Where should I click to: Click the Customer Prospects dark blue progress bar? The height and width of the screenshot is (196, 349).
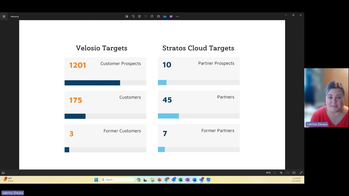pyautogui.click(x=92, y=83)
